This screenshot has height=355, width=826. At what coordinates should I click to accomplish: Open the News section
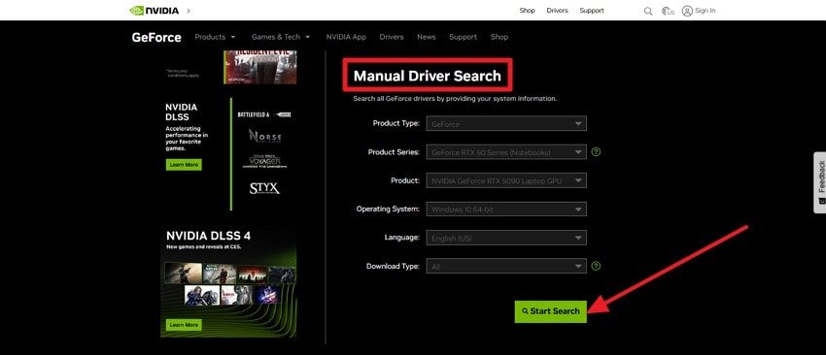click(x=427, y=37)
